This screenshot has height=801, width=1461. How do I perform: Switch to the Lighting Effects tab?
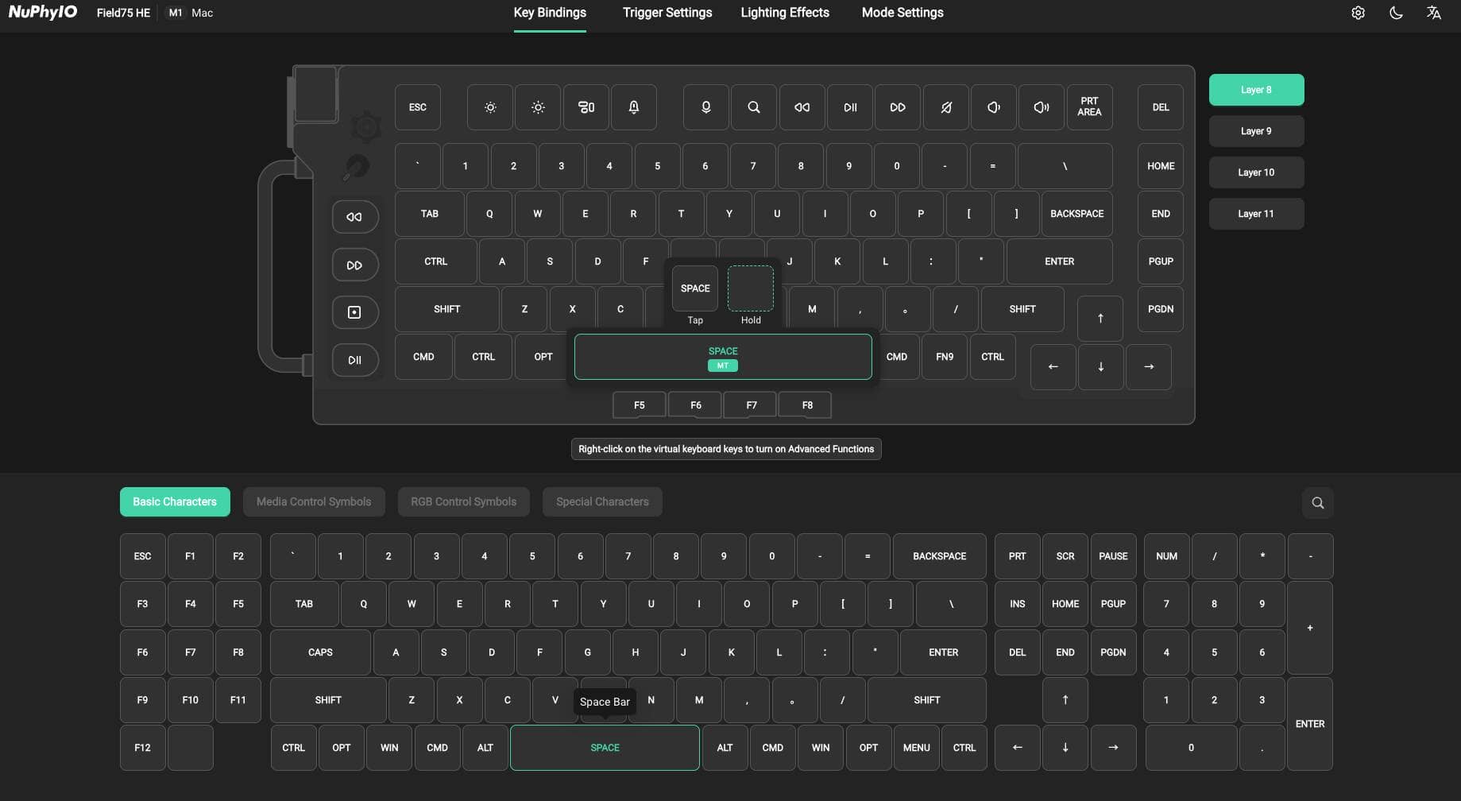[784, 13]
